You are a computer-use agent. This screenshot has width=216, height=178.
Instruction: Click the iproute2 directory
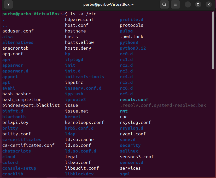[75, 100]
